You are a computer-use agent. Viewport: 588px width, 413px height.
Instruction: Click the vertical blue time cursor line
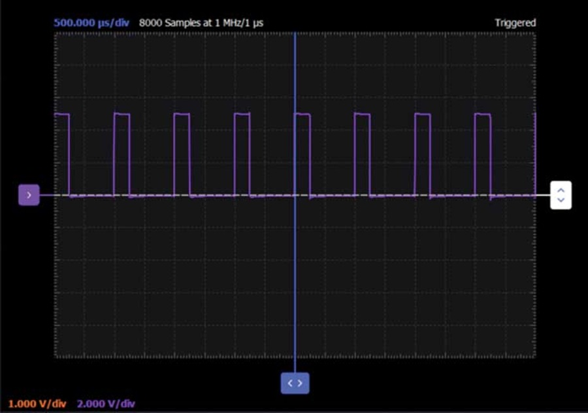tap(295, 203)
